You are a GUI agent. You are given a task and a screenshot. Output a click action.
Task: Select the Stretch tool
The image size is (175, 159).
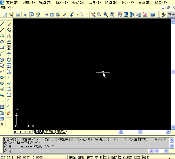pos(9,71)
